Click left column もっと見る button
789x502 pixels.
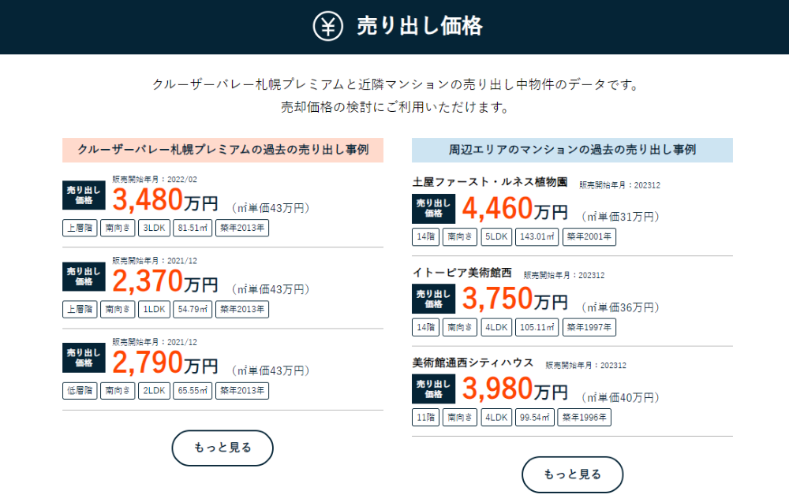click(222, 448)
